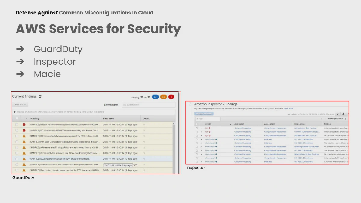Viewport: 361px width, 203px height.
Task: Expand the Network Security Best Practices row
Action: click(201, 154)
